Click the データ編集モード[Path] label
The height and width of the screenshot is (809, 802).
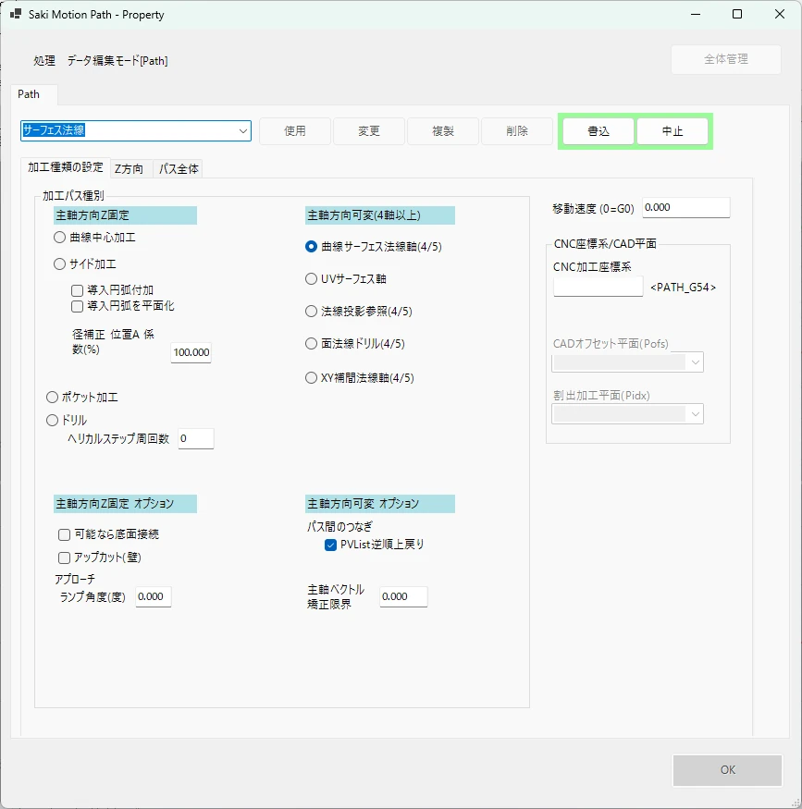[117, 61]
